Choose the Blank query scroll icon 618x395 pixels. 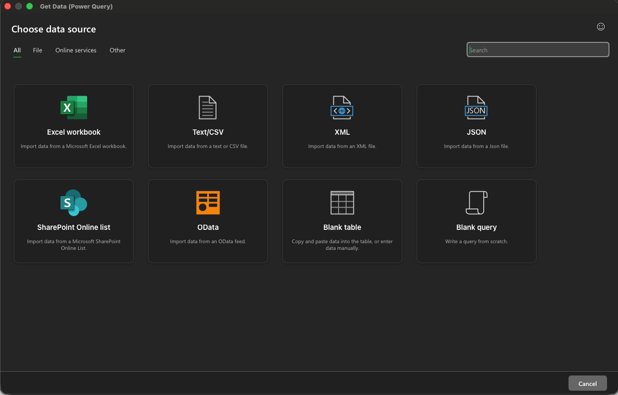pyautogui.click(x=476, y=203)
